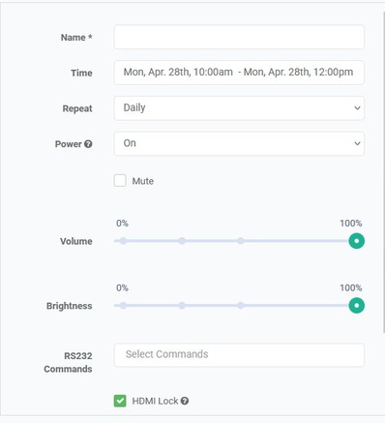This screenshot has width=385, height=423.
Task: Set Volume to the 0% slider stop
Action: tap(123, 241)
